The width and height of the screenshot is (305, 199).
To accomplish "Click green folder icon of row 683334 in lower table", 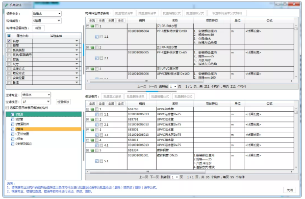I will 92,150.
